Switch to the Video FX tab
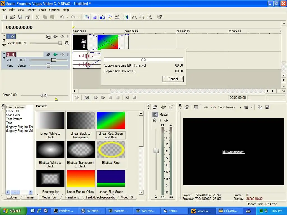287x215 pixels. tap(127, 197)
